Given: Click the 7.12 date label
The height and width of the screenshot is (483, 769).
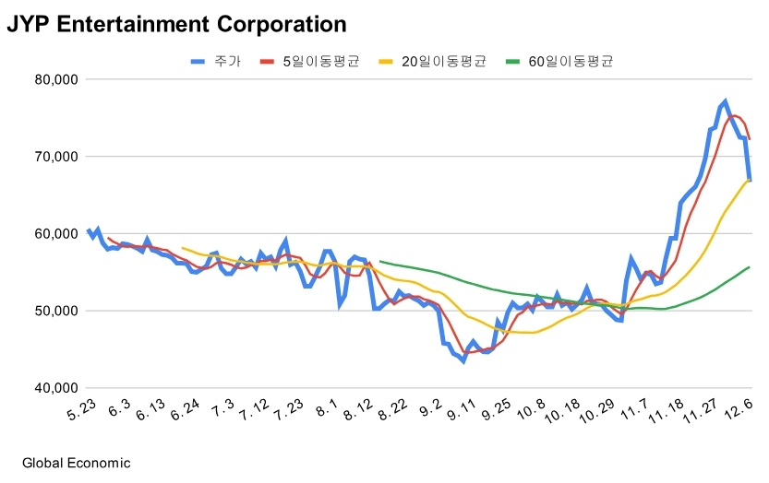Looking at the screenshot, I should click(x=254, y=409).
